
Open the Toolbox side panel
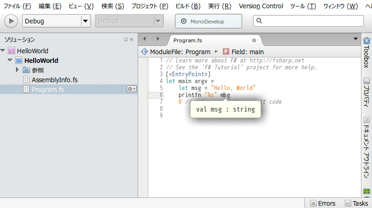pos(366,53)
